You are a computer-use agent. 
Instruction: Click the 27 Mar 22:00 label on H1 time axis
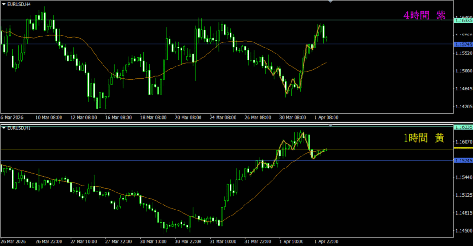click(117, 241)
